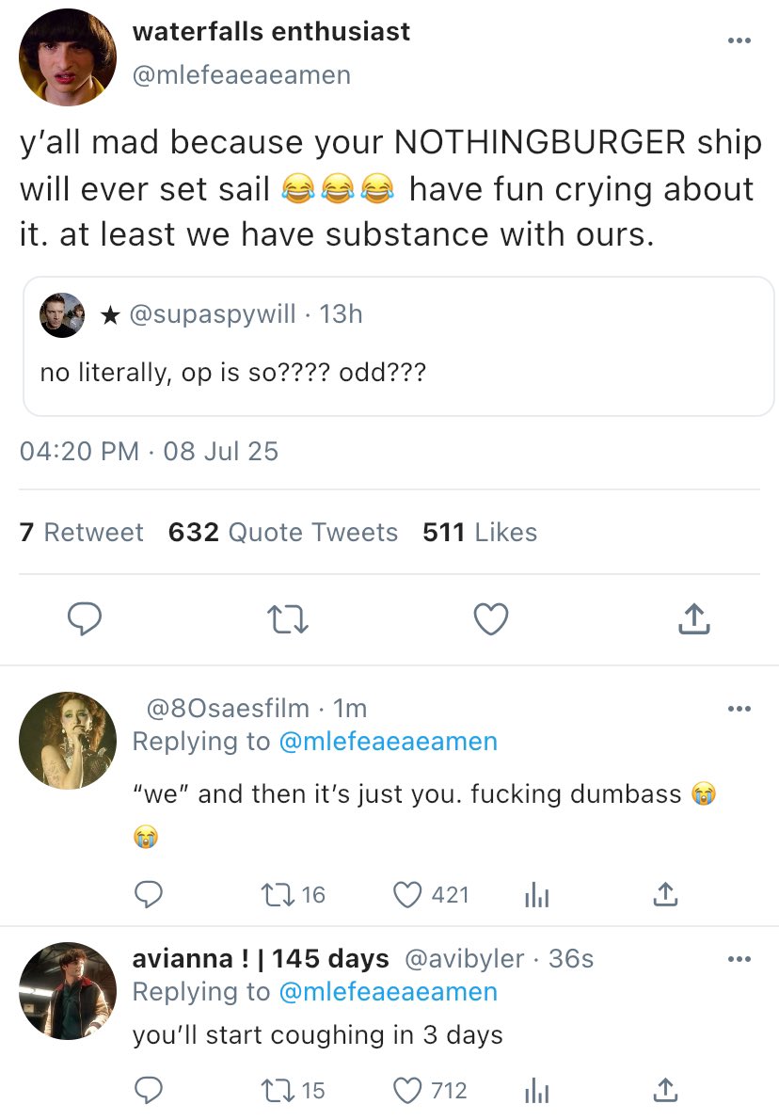View analytics for avianna's reply
Screen dimensions: 779x1120
(x=535, y=1090)
